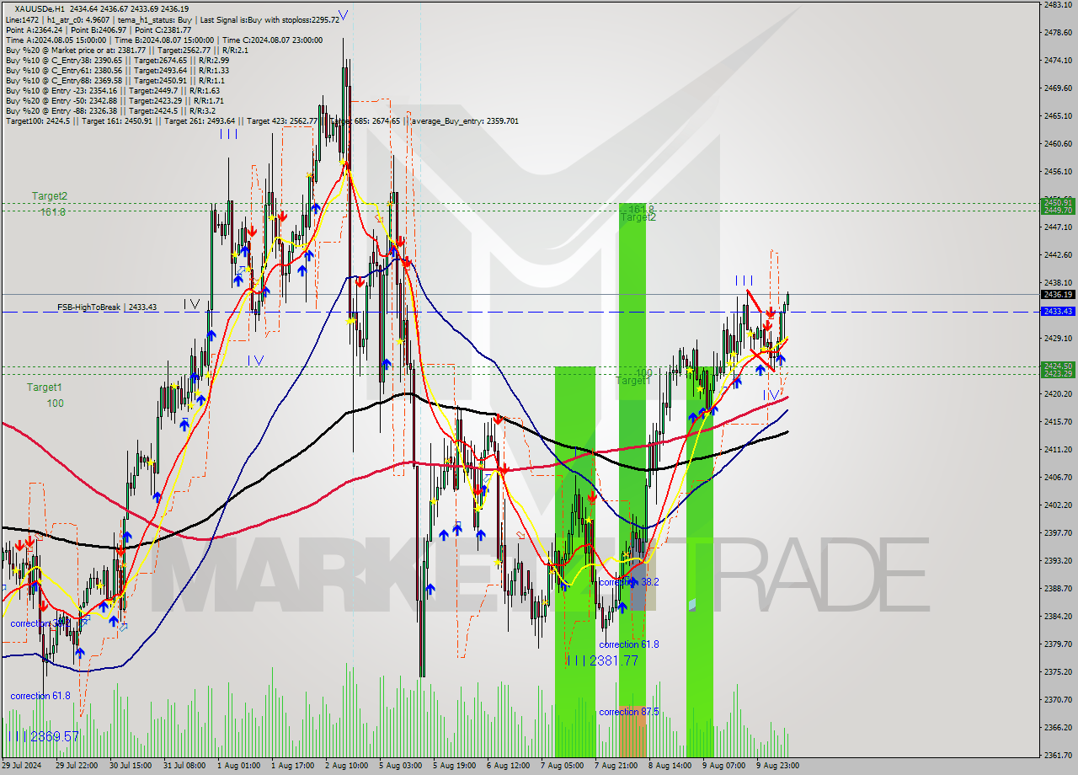Viewport: 1078px width, 775px height.
Task: Click the '29 Jul 2024' date label
Action: 22,766
